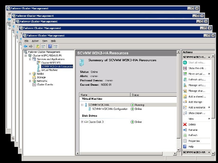Expand the Networks tree node

pos(30,81)
